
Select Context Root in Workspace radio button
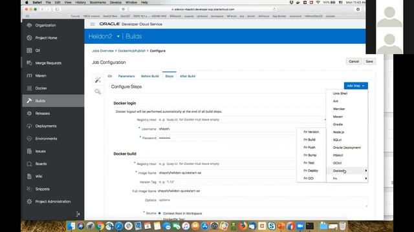coord(160,213)
